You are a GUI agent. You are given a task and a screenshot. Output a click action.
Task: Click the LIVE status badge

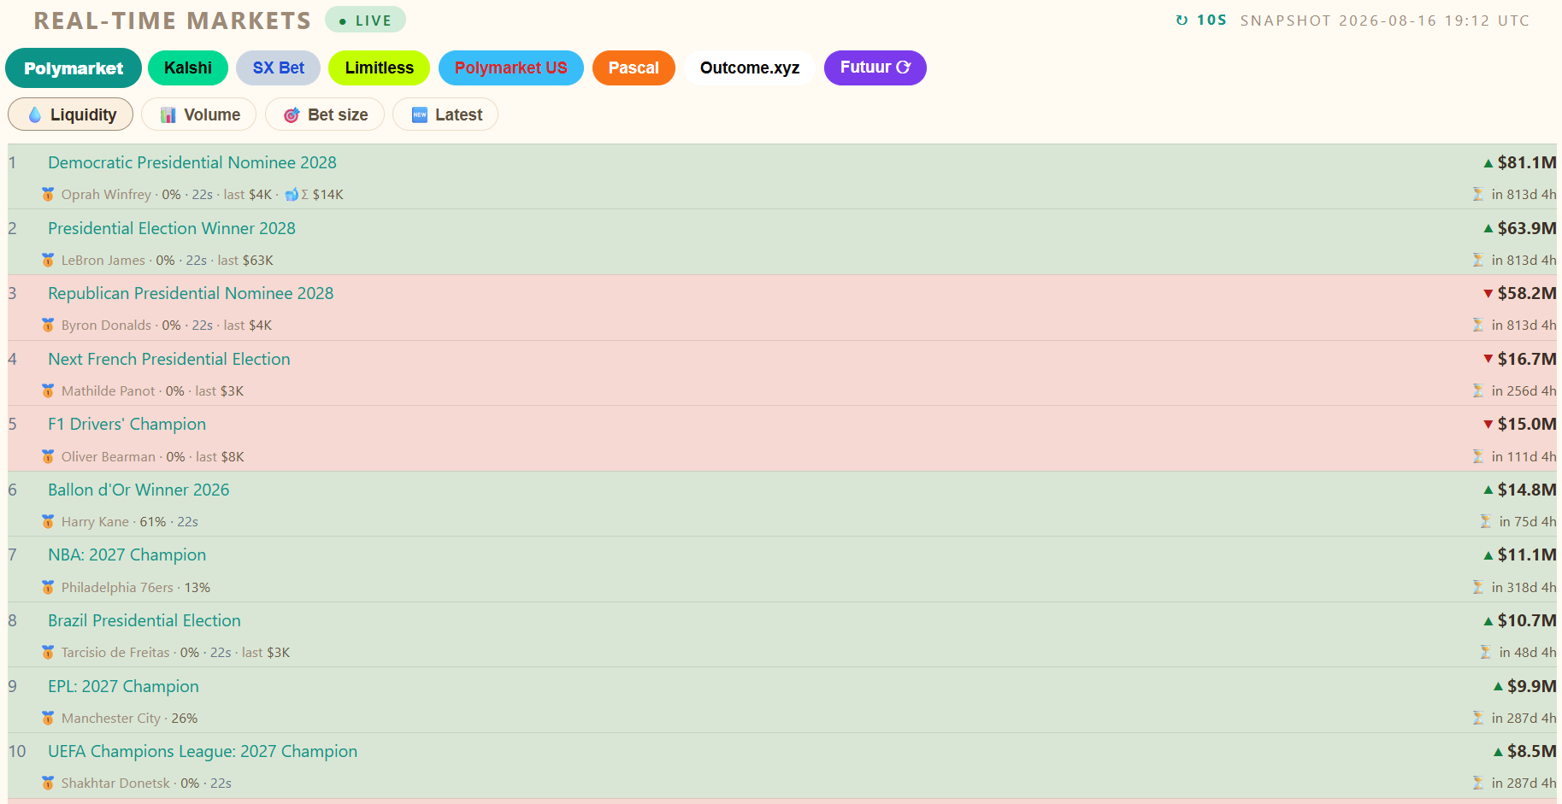coord(365,21)
